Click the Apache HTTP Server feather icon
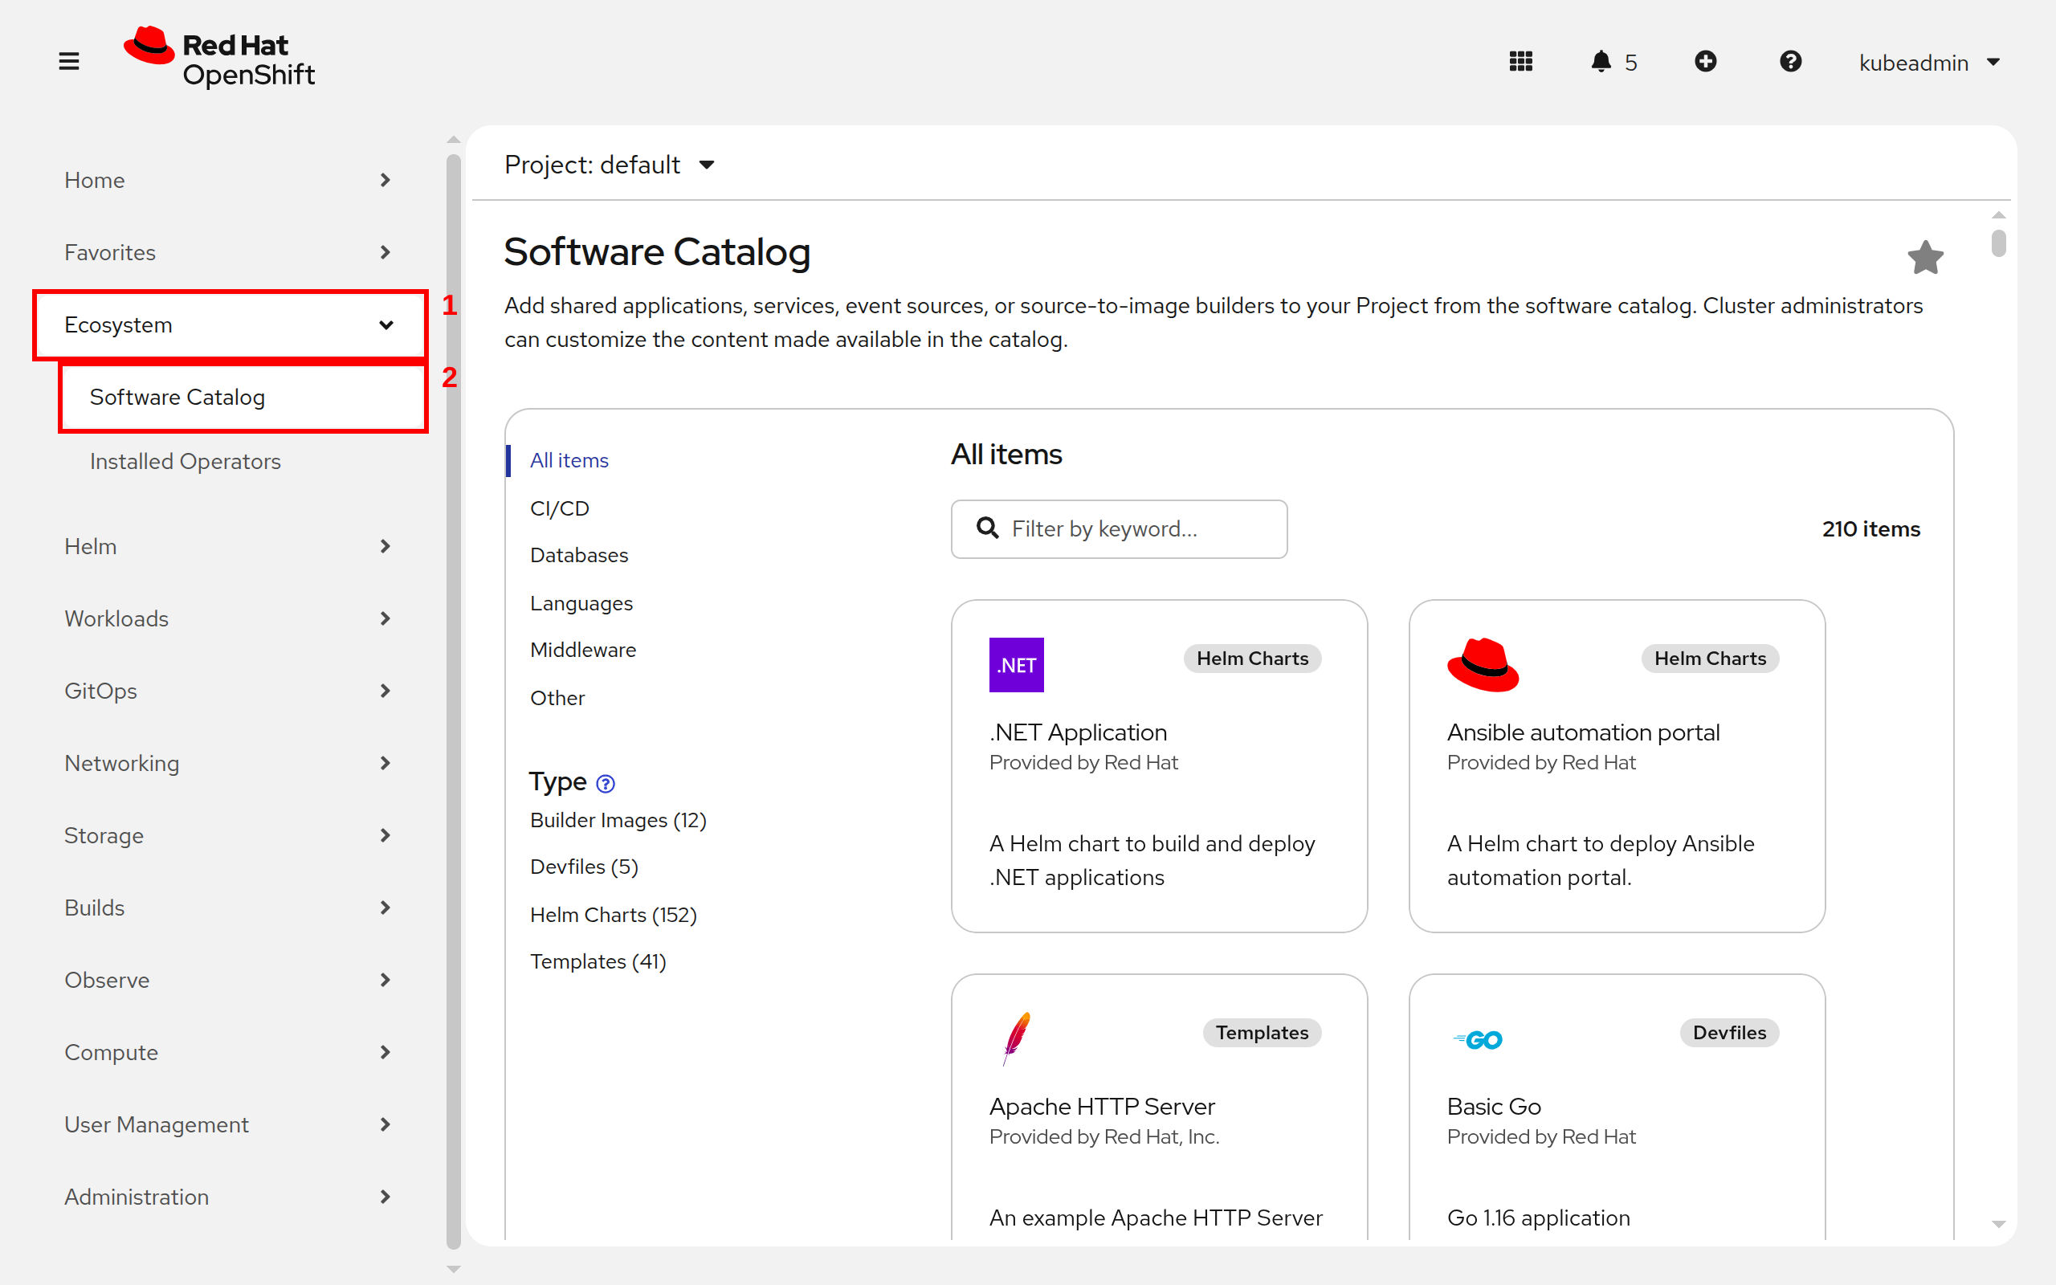 (1016, 1038)
